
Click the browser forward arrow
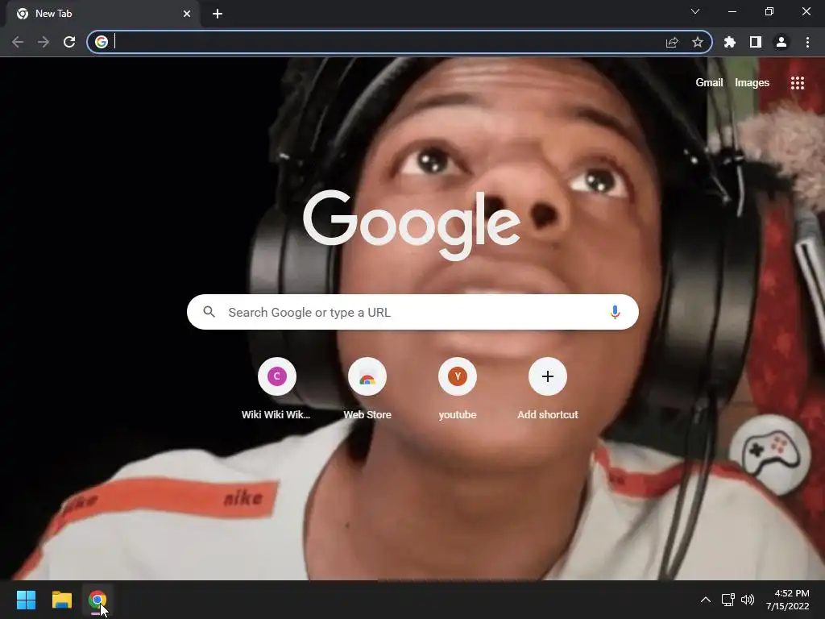coord(44,42)
